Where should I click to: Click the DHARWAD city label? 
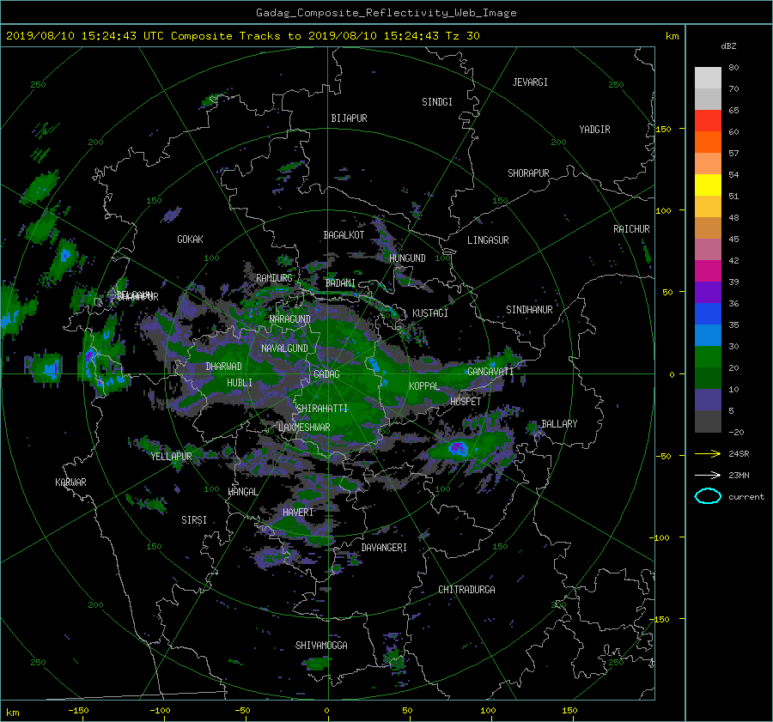223,367
